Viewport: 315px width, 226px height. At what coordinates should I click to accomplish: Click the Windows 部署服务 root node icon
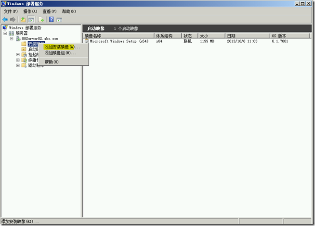click(x=5, y=27)
